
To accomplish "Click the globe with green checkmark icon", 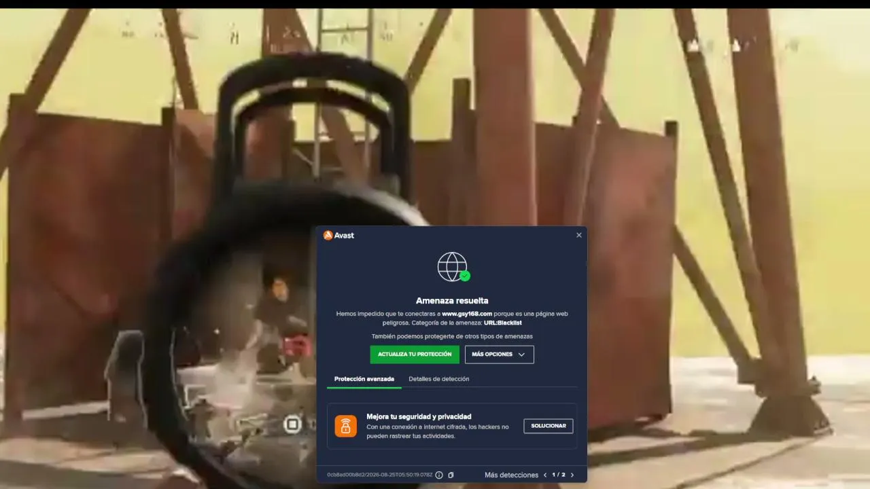I will [453, 267].
